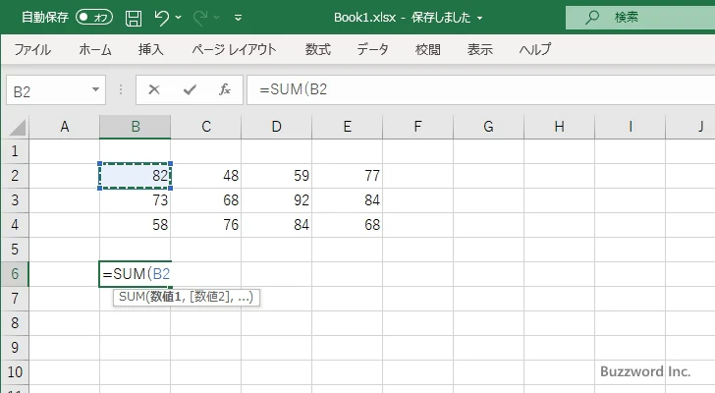Image resolution: width=715 pixels, height=393 pixels.
Task: Toggle the 自動保存 AutoSave switch
Action: [x=94, y=18]
